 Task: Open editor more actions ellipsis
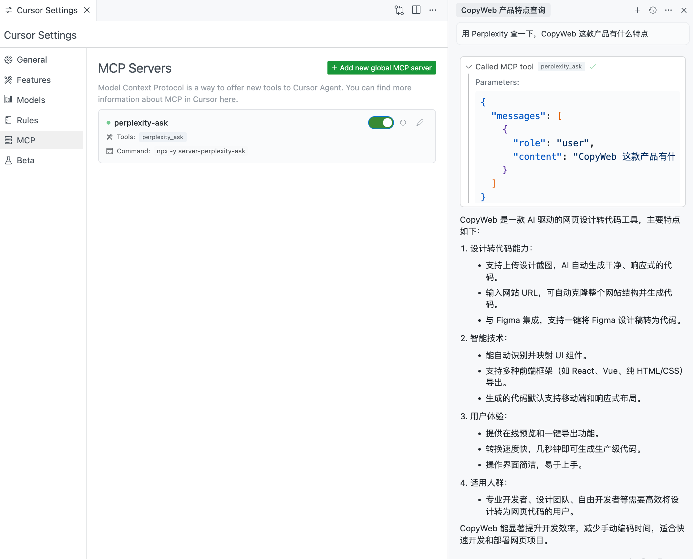click(433, 10)
